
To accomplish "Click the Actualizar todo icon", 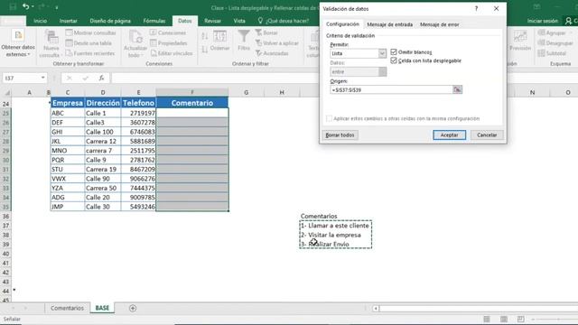I will point(135,37).
